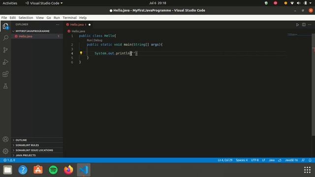Open Help app from the dock
The height and width of the screenshot is (177, 315).
point(23,170)
